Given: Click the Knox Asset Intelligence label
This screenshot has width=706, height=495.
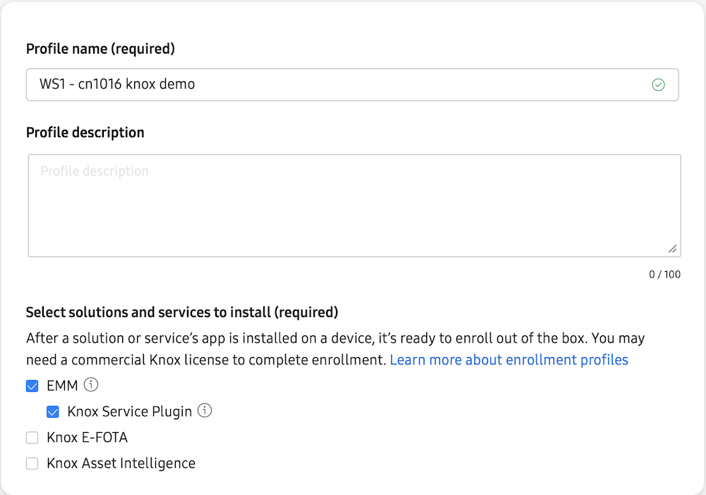Looking at the screenshot, I should point(121,464).
